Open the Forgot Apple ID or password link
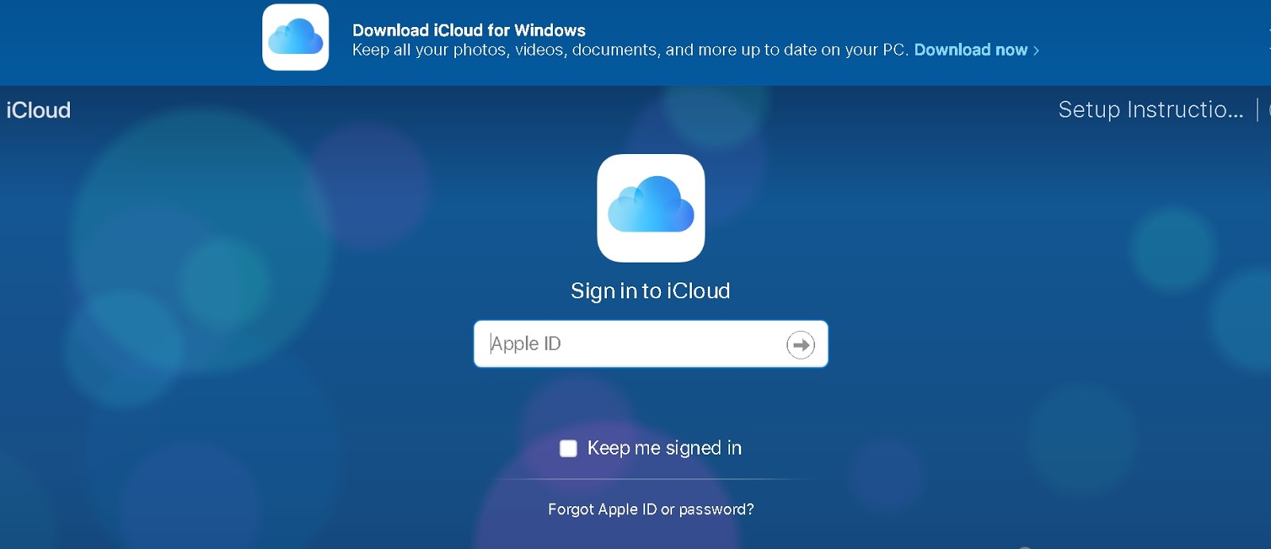 click(x=651, y=509)
